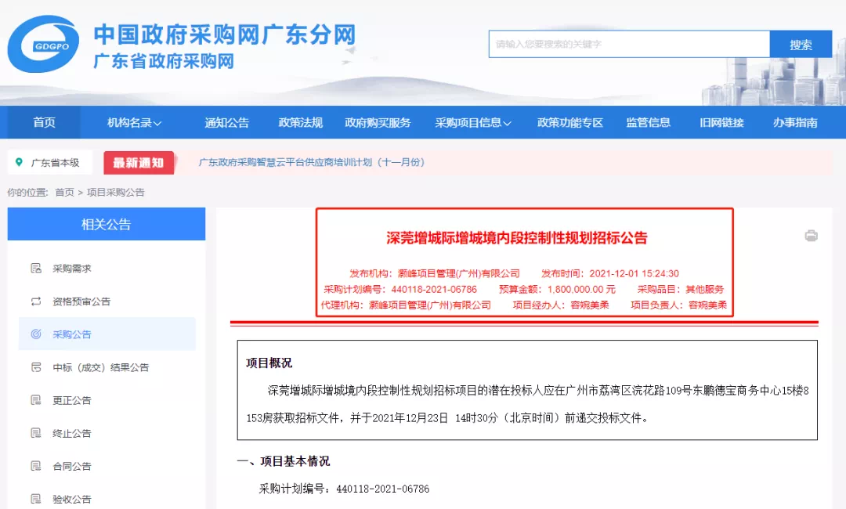Click the 项目负责人 name 容婉美柔
The height and width of the screenshot is (509, 846).
(707, 305)
